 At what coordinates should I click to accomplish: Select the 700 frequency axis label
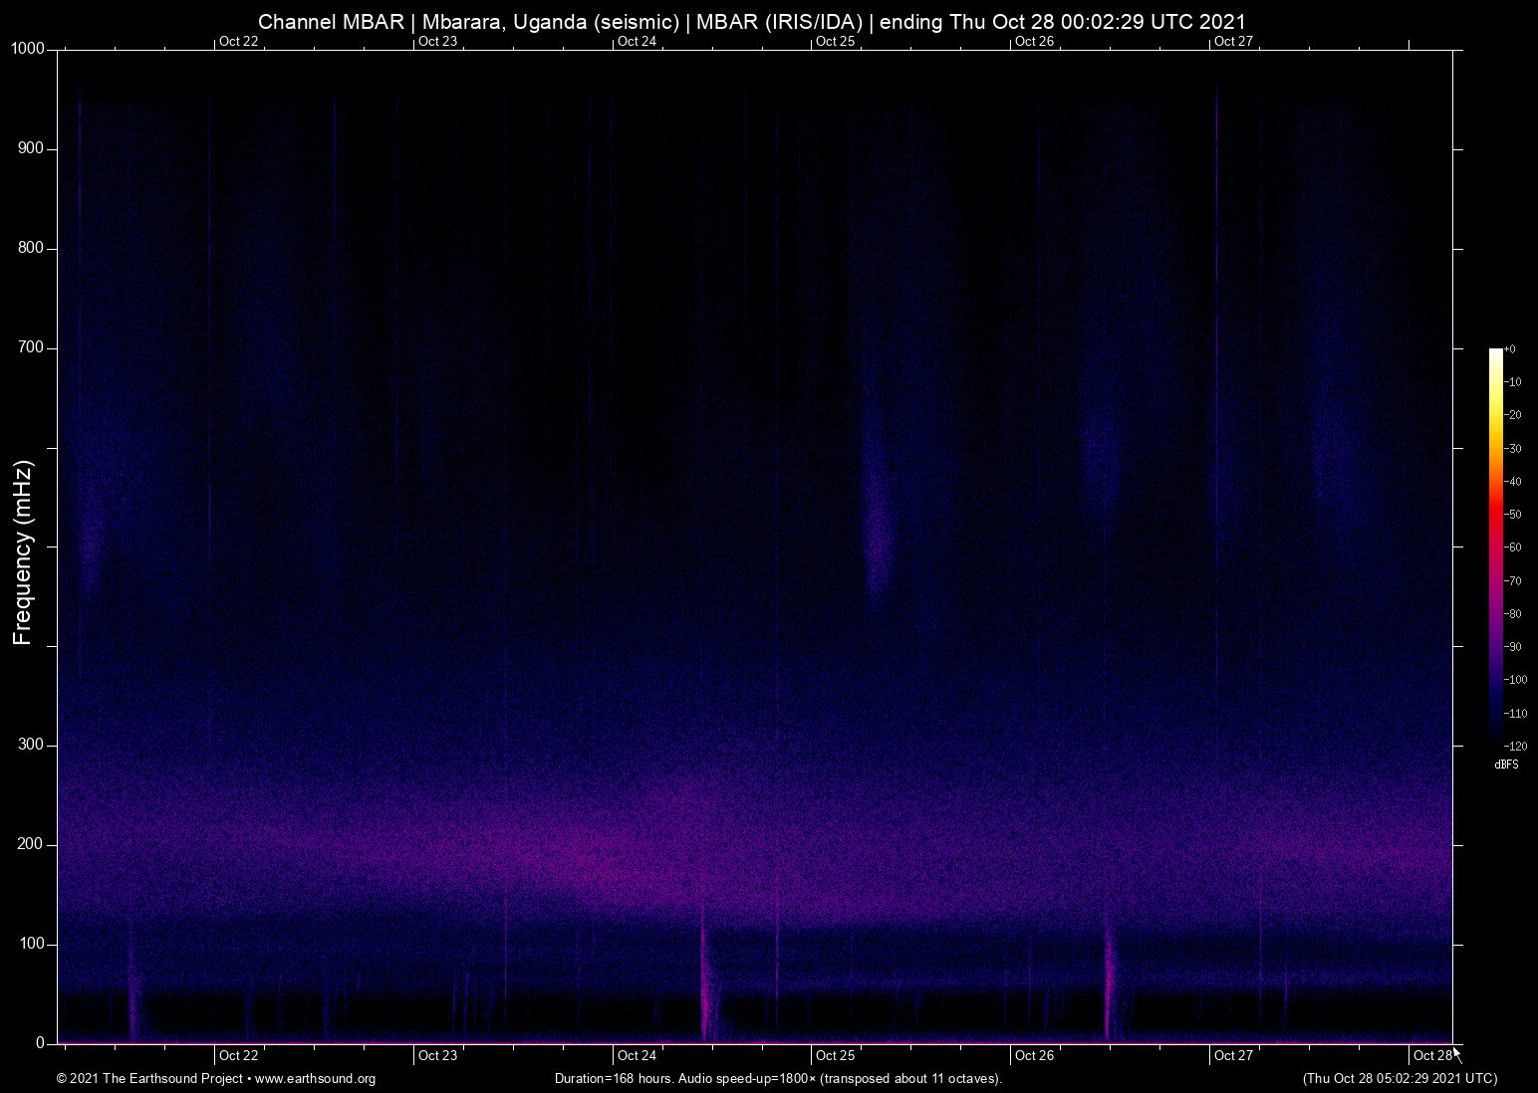pyautogui.click(x=31, y=347)
